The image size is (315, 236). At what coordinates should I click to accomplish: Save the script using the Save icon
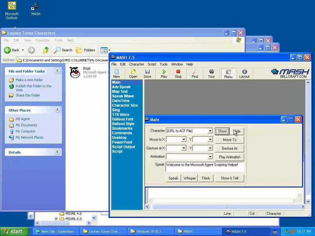147,74
